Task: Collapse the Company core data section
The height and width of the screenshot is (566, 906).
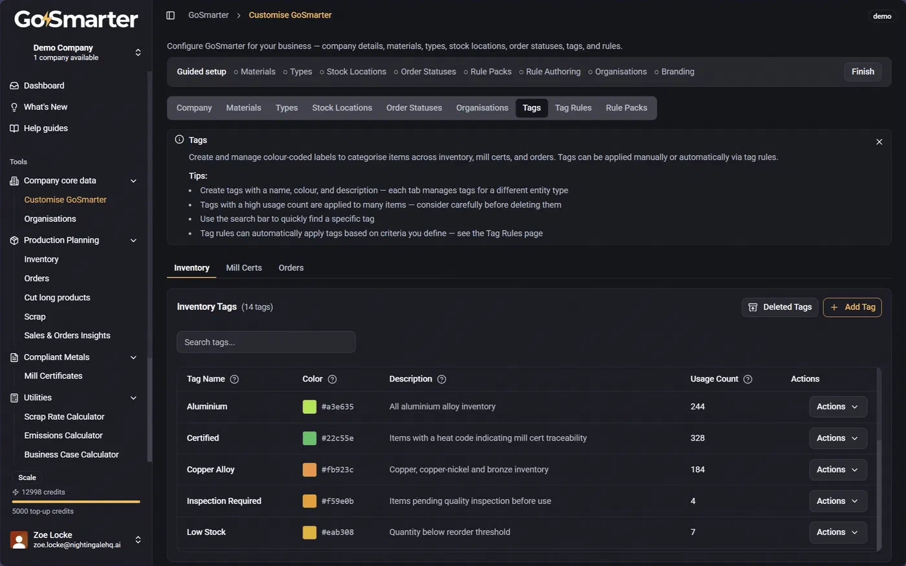Action: [133, 180]
